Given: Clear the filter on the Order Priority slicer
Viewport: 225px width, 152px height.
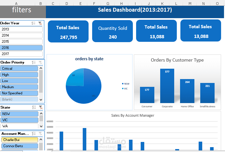Looking at the screenshot, I should coord(40,62).
